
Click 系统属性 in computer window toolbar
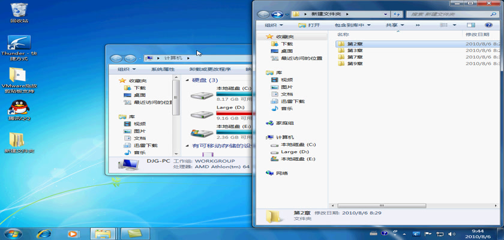tap(163, 70)
